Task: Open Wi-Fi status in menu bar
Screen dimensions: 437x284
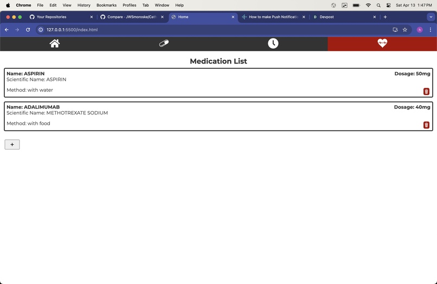Action: (x=368, y=5)
